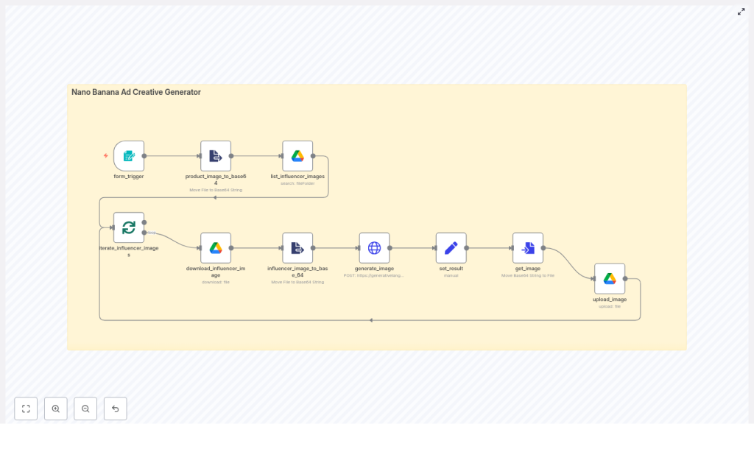Click the Nano Banana Ad Creative Generator title

(x=136, y=92)
